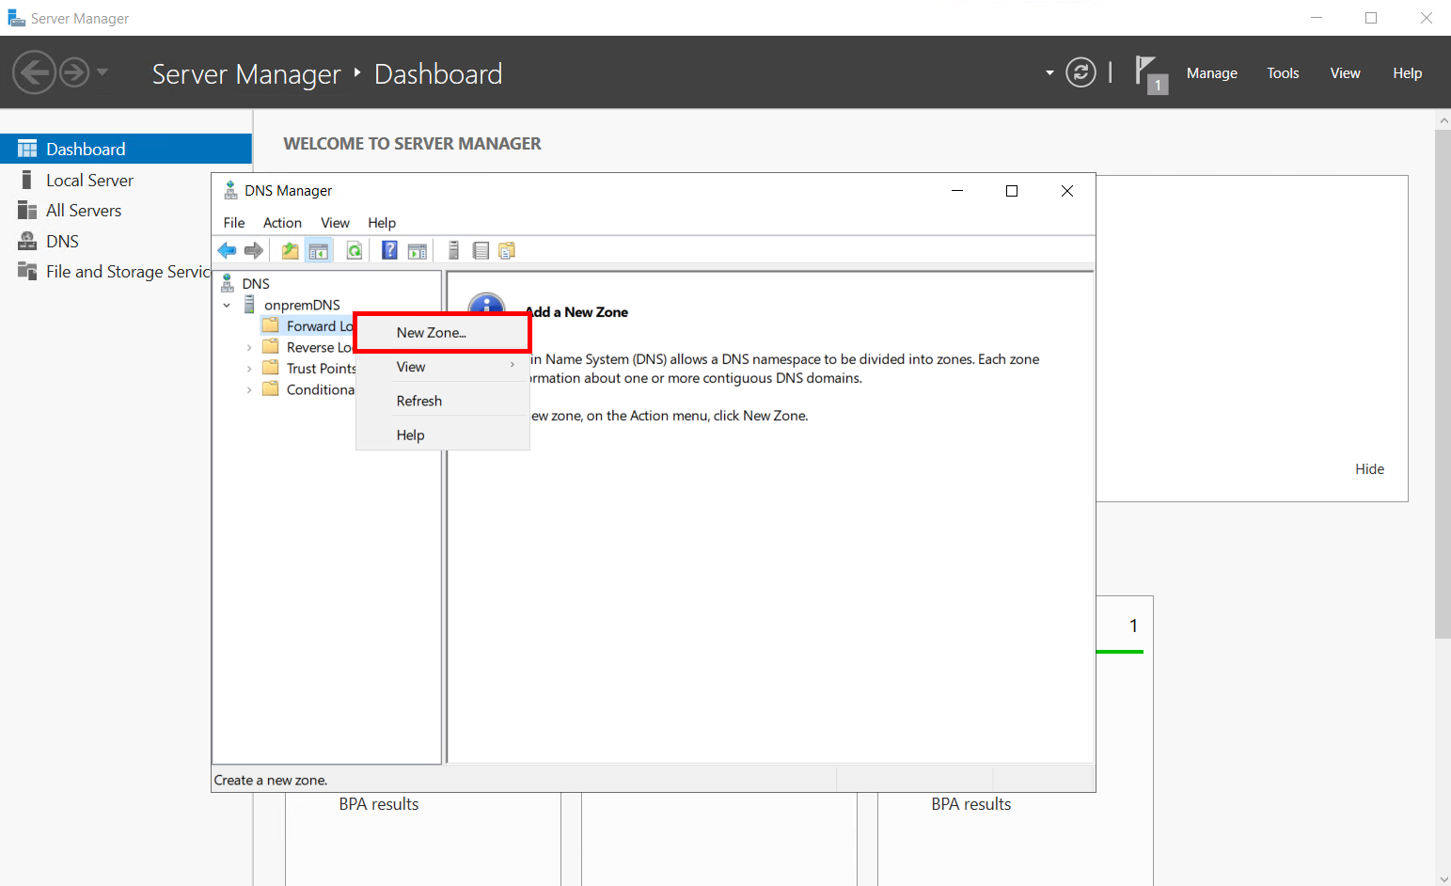The width and height of the screenshot is (1451, 886).
Task: Click the Reverse Lookup Zones folder icon
Action: pos(271,347)
